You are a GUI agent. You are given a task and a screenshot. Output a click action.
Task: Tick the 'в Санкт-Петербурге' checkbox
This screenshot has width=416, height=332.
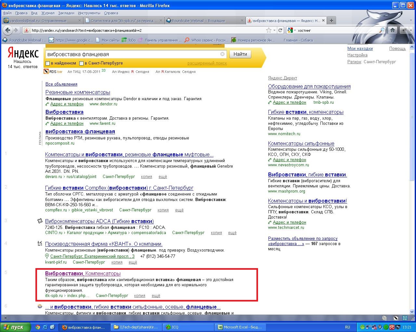[82, 63]
